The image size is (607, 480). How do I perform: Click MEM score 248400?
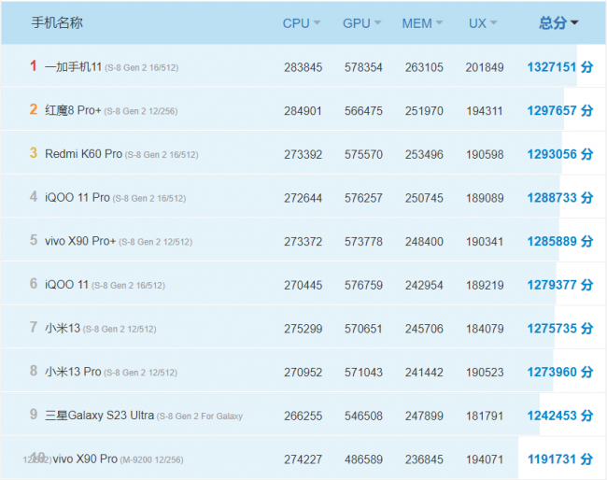(424, 242)
